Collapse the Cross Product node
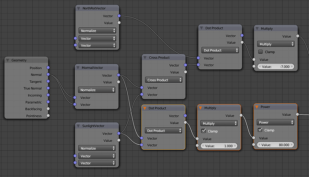Screen dimensions: 309x177 pyautogui.click(x=145, y=58)
